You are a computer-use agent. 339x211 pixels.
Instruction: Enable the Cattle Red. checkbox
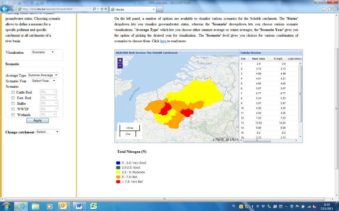point(13,92)
